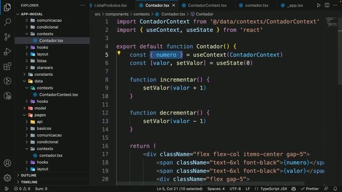The height and width of the screenshot is (192, 342).
Task: Collapse the contexts folder chevron
Action: pyautogui.click(x=27, y=88)
